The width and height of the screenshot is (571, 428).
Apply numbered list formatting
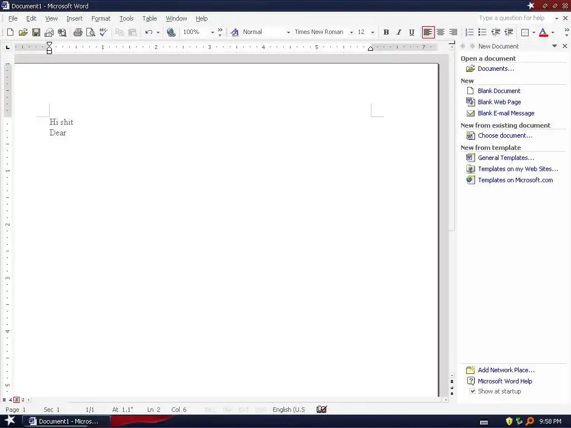[x=470, y=32]
